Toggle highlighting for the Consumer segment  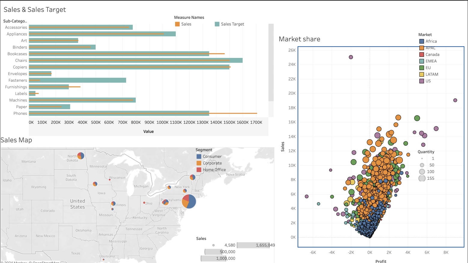click(199, 156)
